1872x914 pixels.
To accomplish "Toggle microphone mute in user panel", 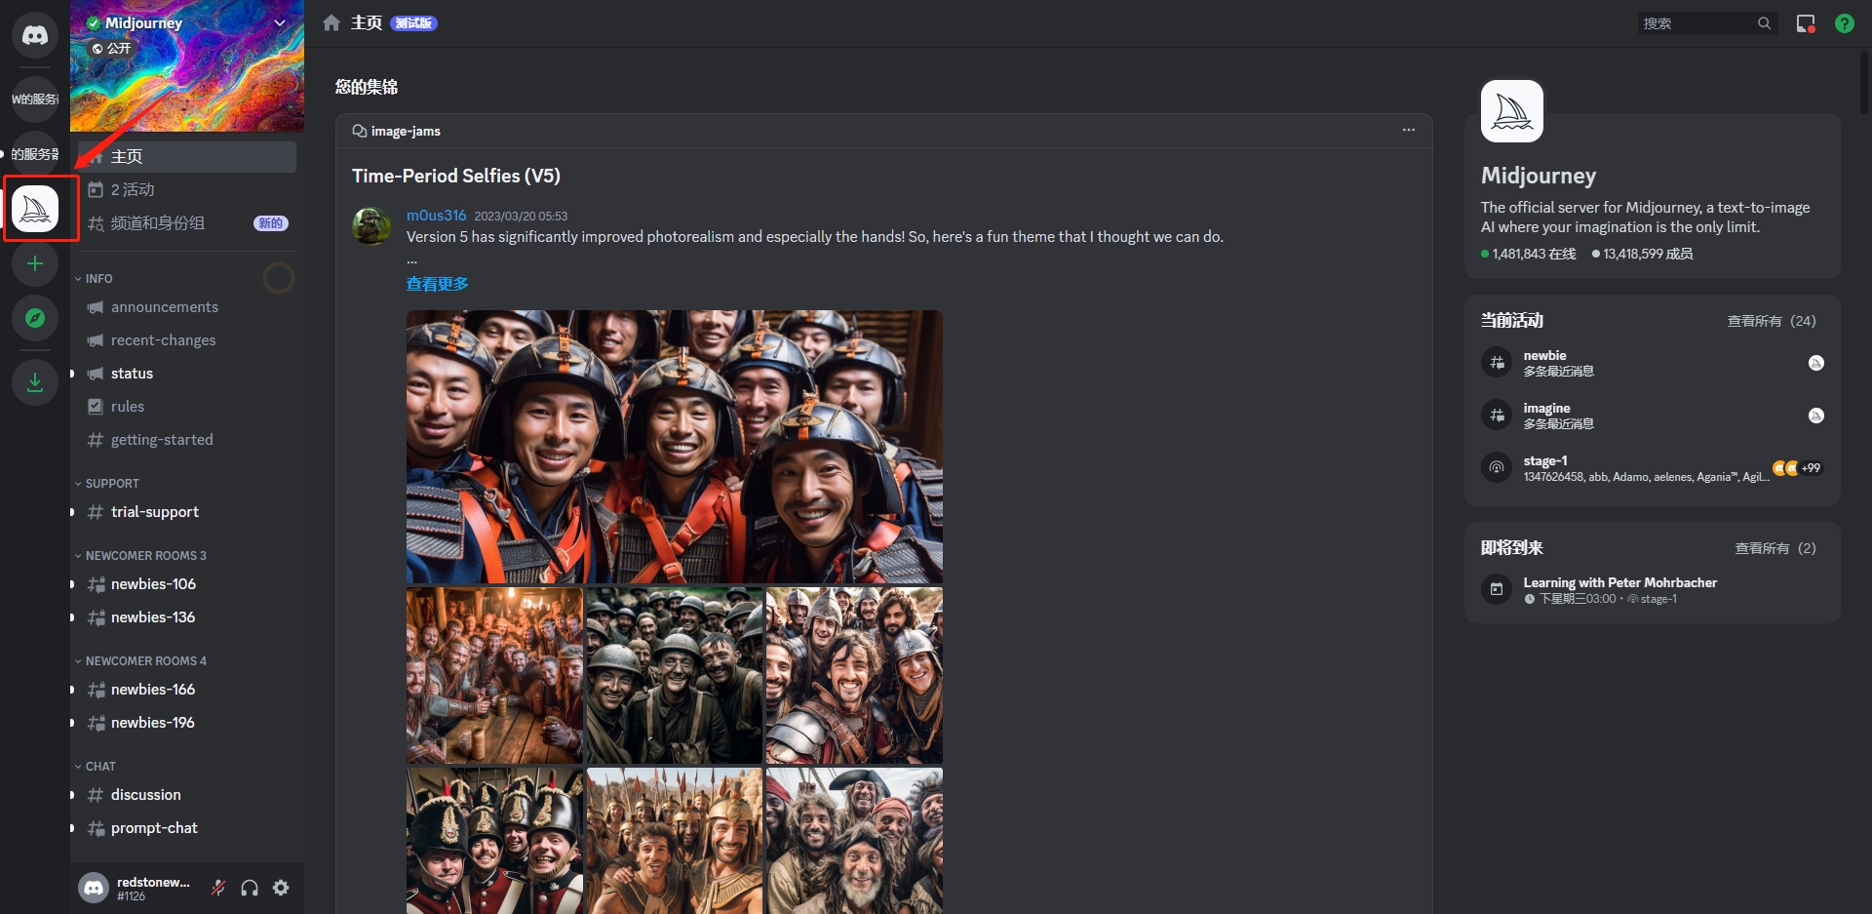I will 218,888.
